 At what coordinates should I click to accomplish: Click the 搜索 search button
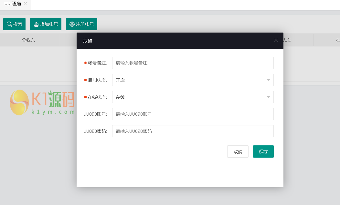[14, 24]
